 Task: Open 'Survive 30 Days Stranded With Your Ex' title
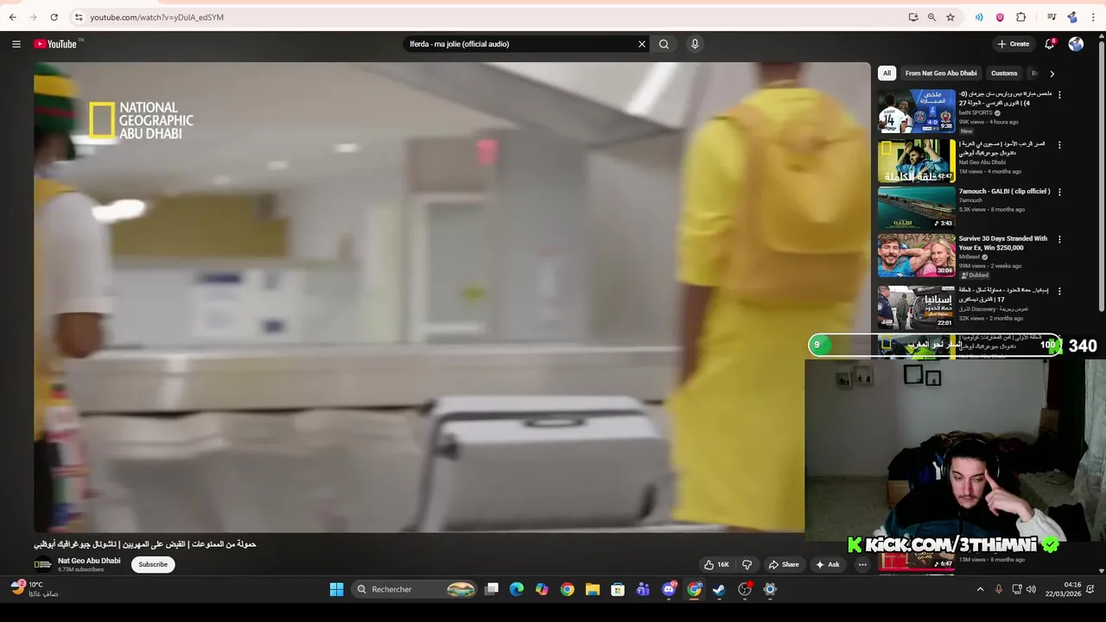point(1003,243)
